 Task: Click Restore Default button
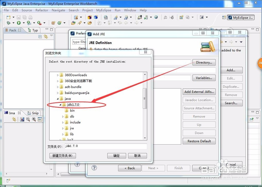point(199,141)
